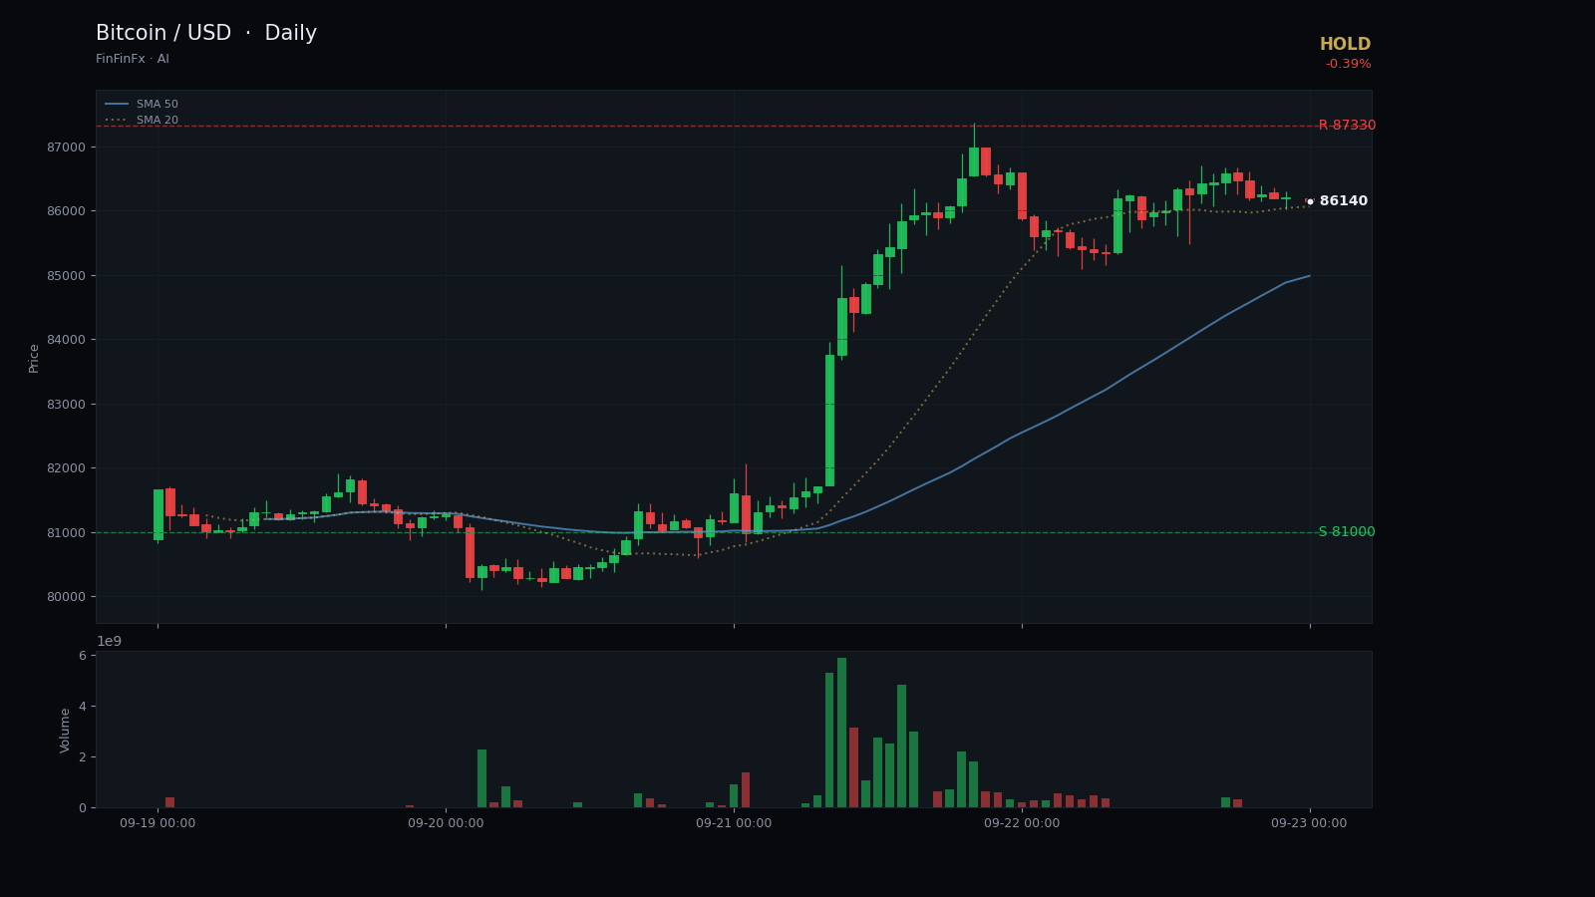1595x897 pixels.
Task: Click the 85000 price axis tick
Action: 67,275
